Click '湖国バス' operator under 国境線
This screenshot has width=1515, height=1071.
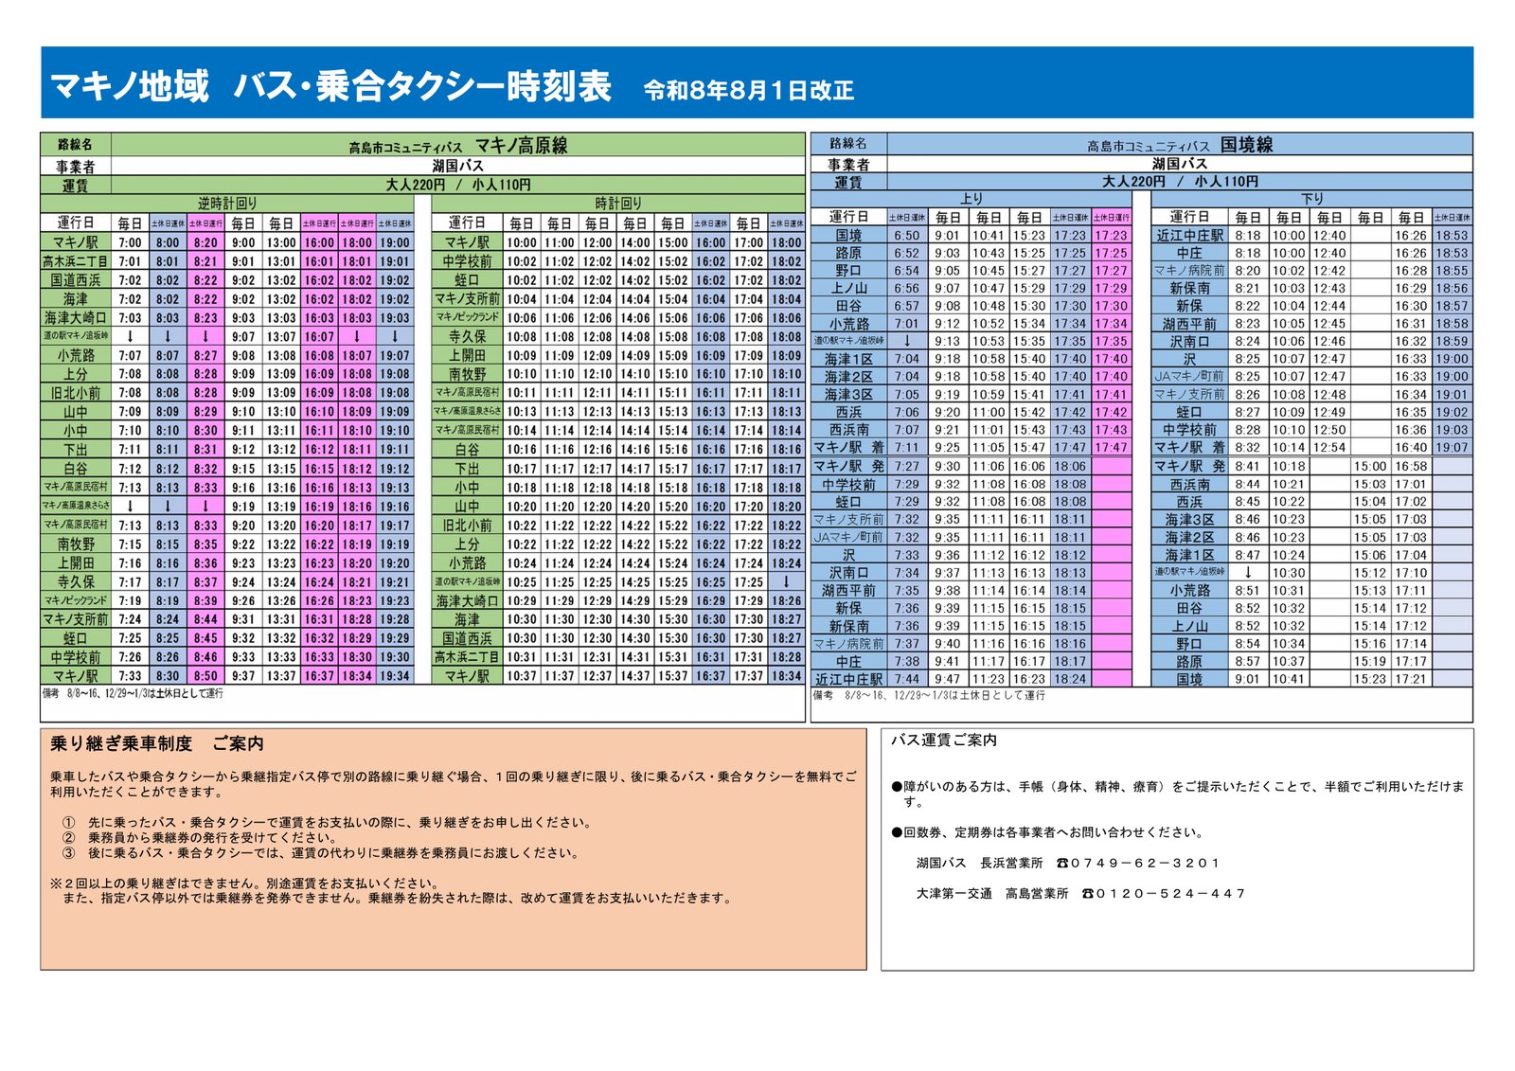click(x=1180, y=164)
